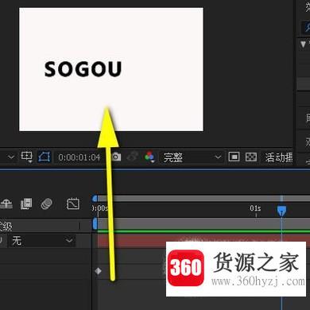Take a snapshot with the camera icon
Image resolution: width=310 pixels, height=310 pixels.
point(116,157)
